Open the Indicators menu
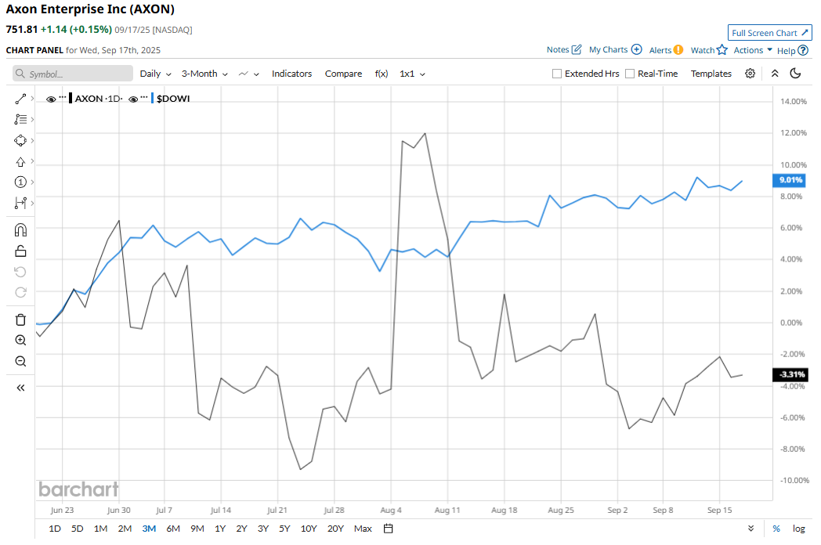This screenshot has width=821, height=545. click(x=291, y=74)
